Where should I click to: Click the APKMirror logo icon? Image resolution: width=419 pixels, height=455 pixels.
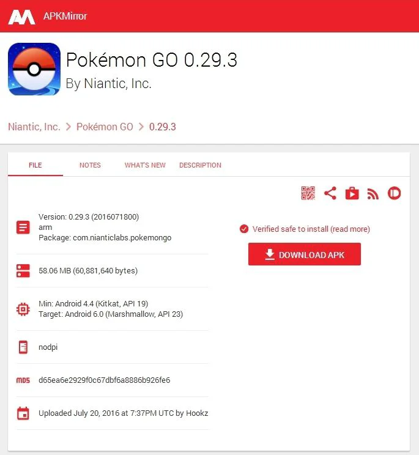(x=22, y=17)
